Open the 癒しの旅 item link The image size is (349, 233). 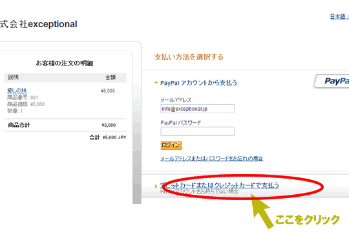click(17, 91)
